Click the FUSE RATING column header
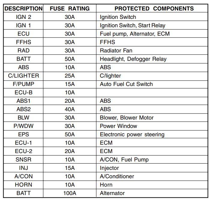The width and height of the screenshot is (212, 201). tap(70, 8)
